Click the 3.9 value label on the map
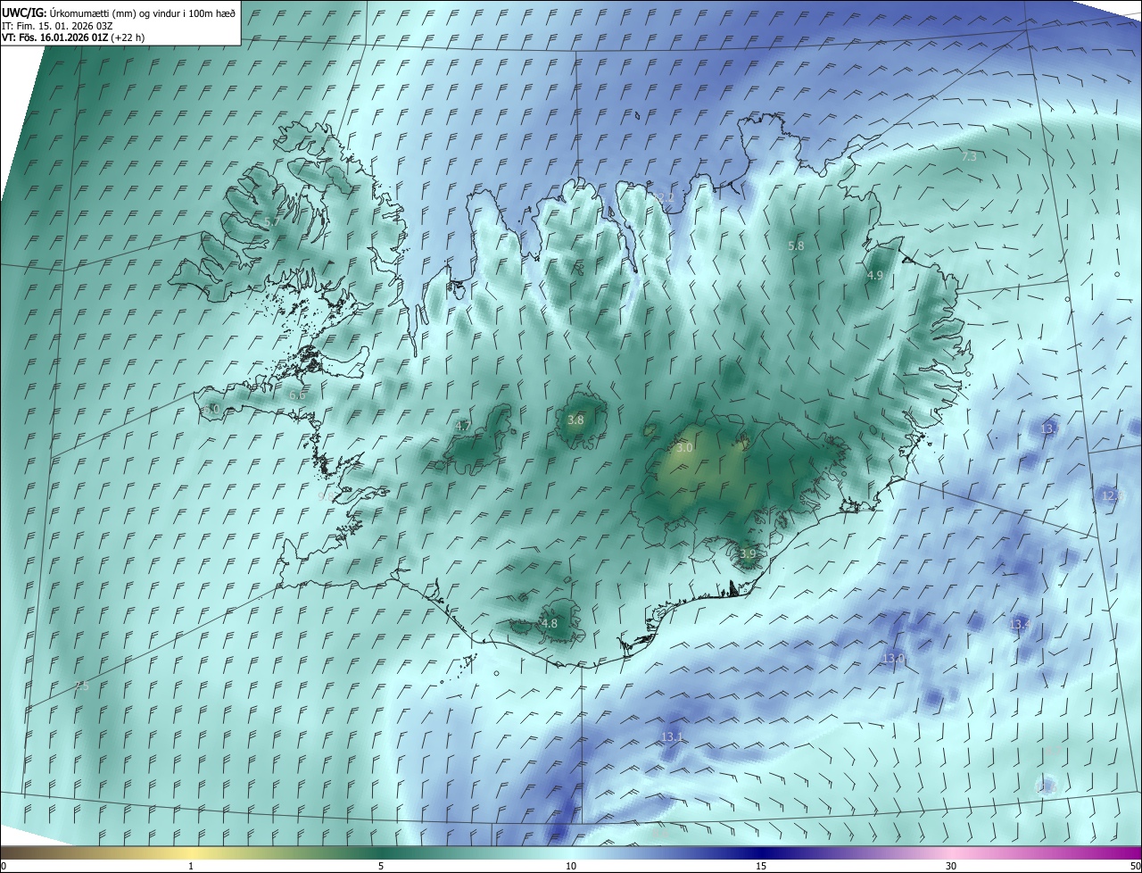 [747, 554]
